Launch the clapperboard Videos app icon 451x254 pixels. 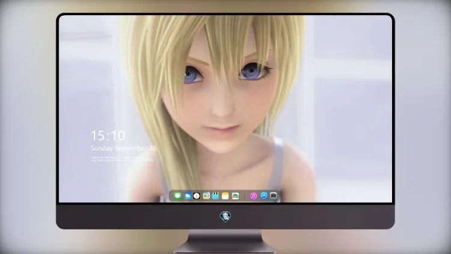(x=215, y=196)
